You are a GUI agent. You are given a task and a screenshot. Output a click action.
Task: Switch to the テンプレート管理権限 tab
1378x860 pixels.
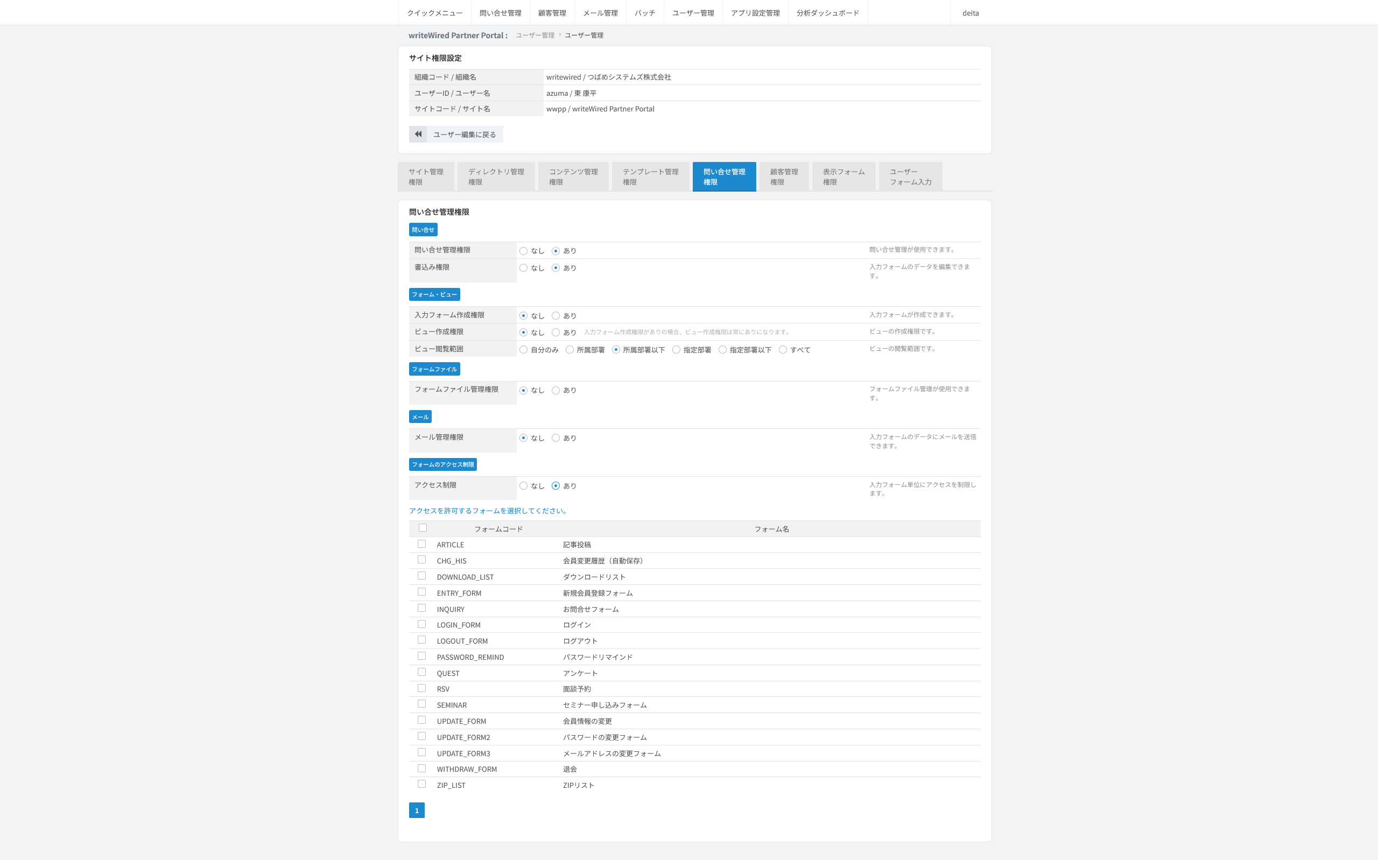[651, 177]
